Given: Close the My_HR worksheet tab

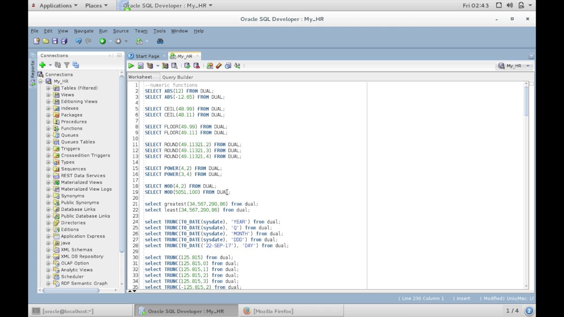Looking at the screenshot, I should tap(198, 56).
